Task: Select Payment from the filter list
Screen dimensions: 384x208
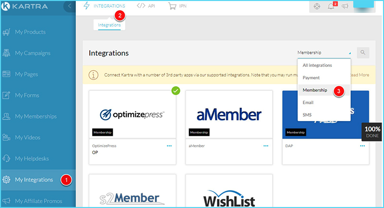Action: click(311, 77)
